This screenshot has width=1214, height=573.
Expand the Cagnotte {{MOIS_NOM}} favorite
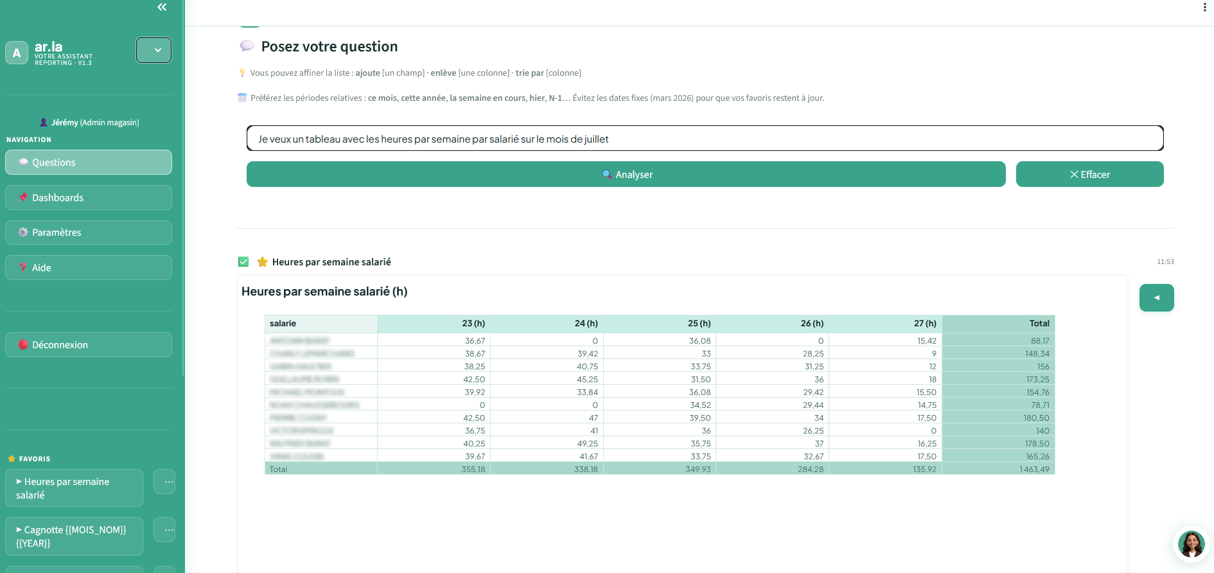74,536
